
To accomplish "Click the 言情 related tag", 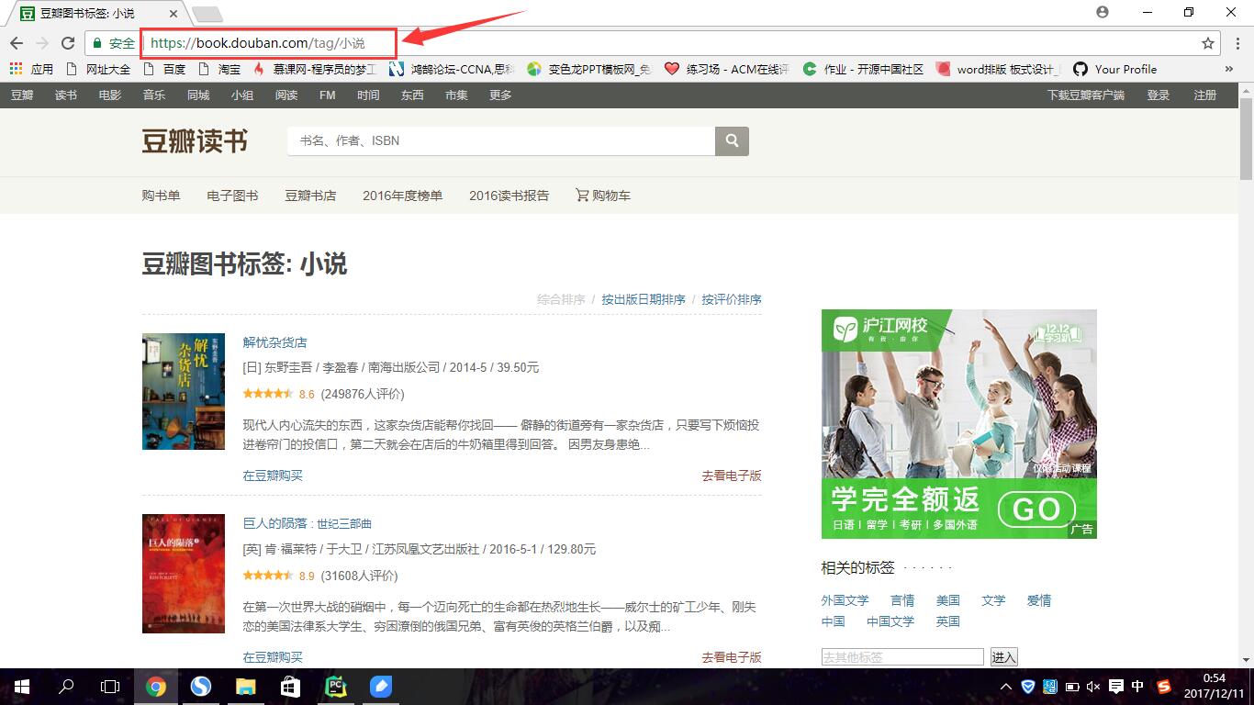I will click(902, 600).
